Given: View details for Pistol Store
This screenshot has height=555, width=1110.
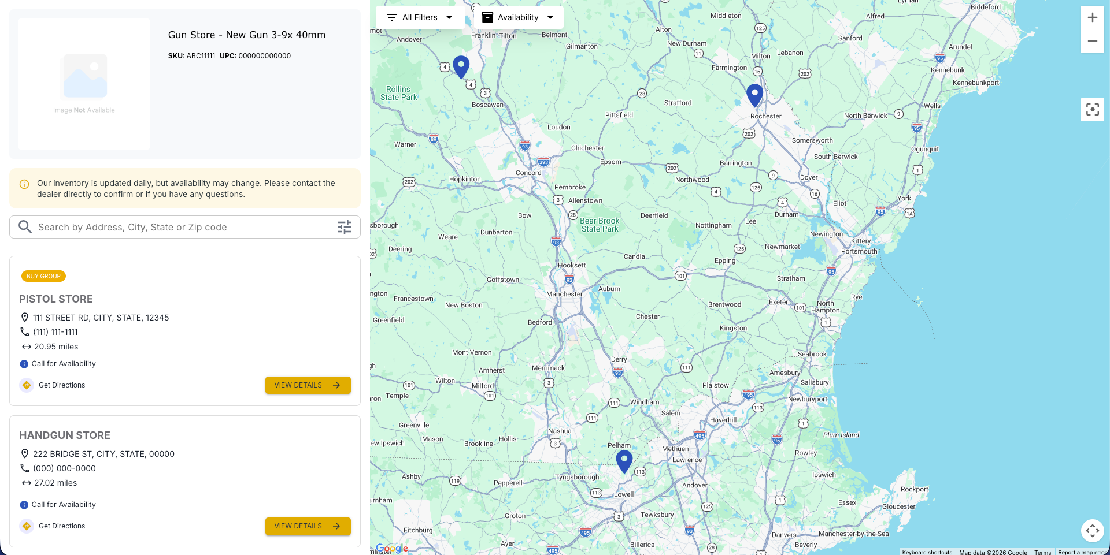Looking at the screenshot, I should coord(308,385).
